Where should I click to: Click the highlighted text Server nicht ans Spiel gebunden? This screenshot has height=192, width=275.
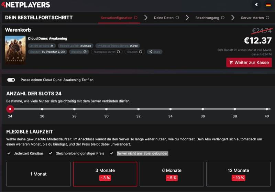[x=142, y=153]
